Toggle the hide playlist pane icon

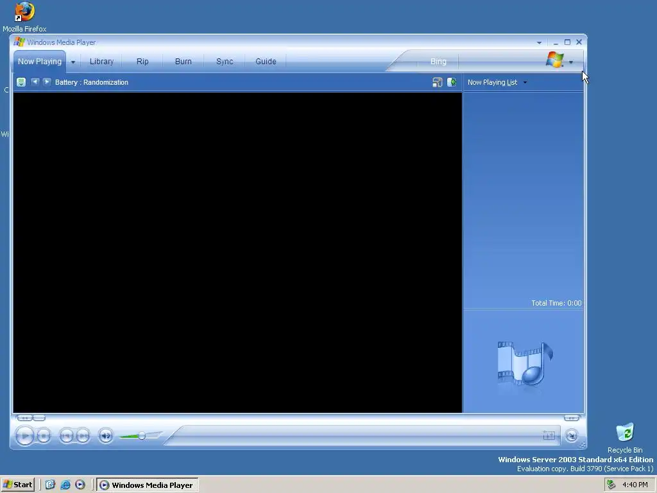point(452,82)
